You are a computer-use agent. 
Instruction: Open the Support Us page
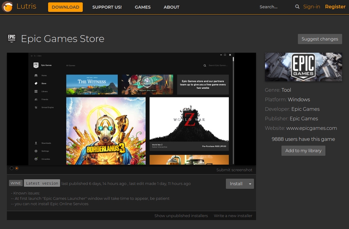click(107, 7)
